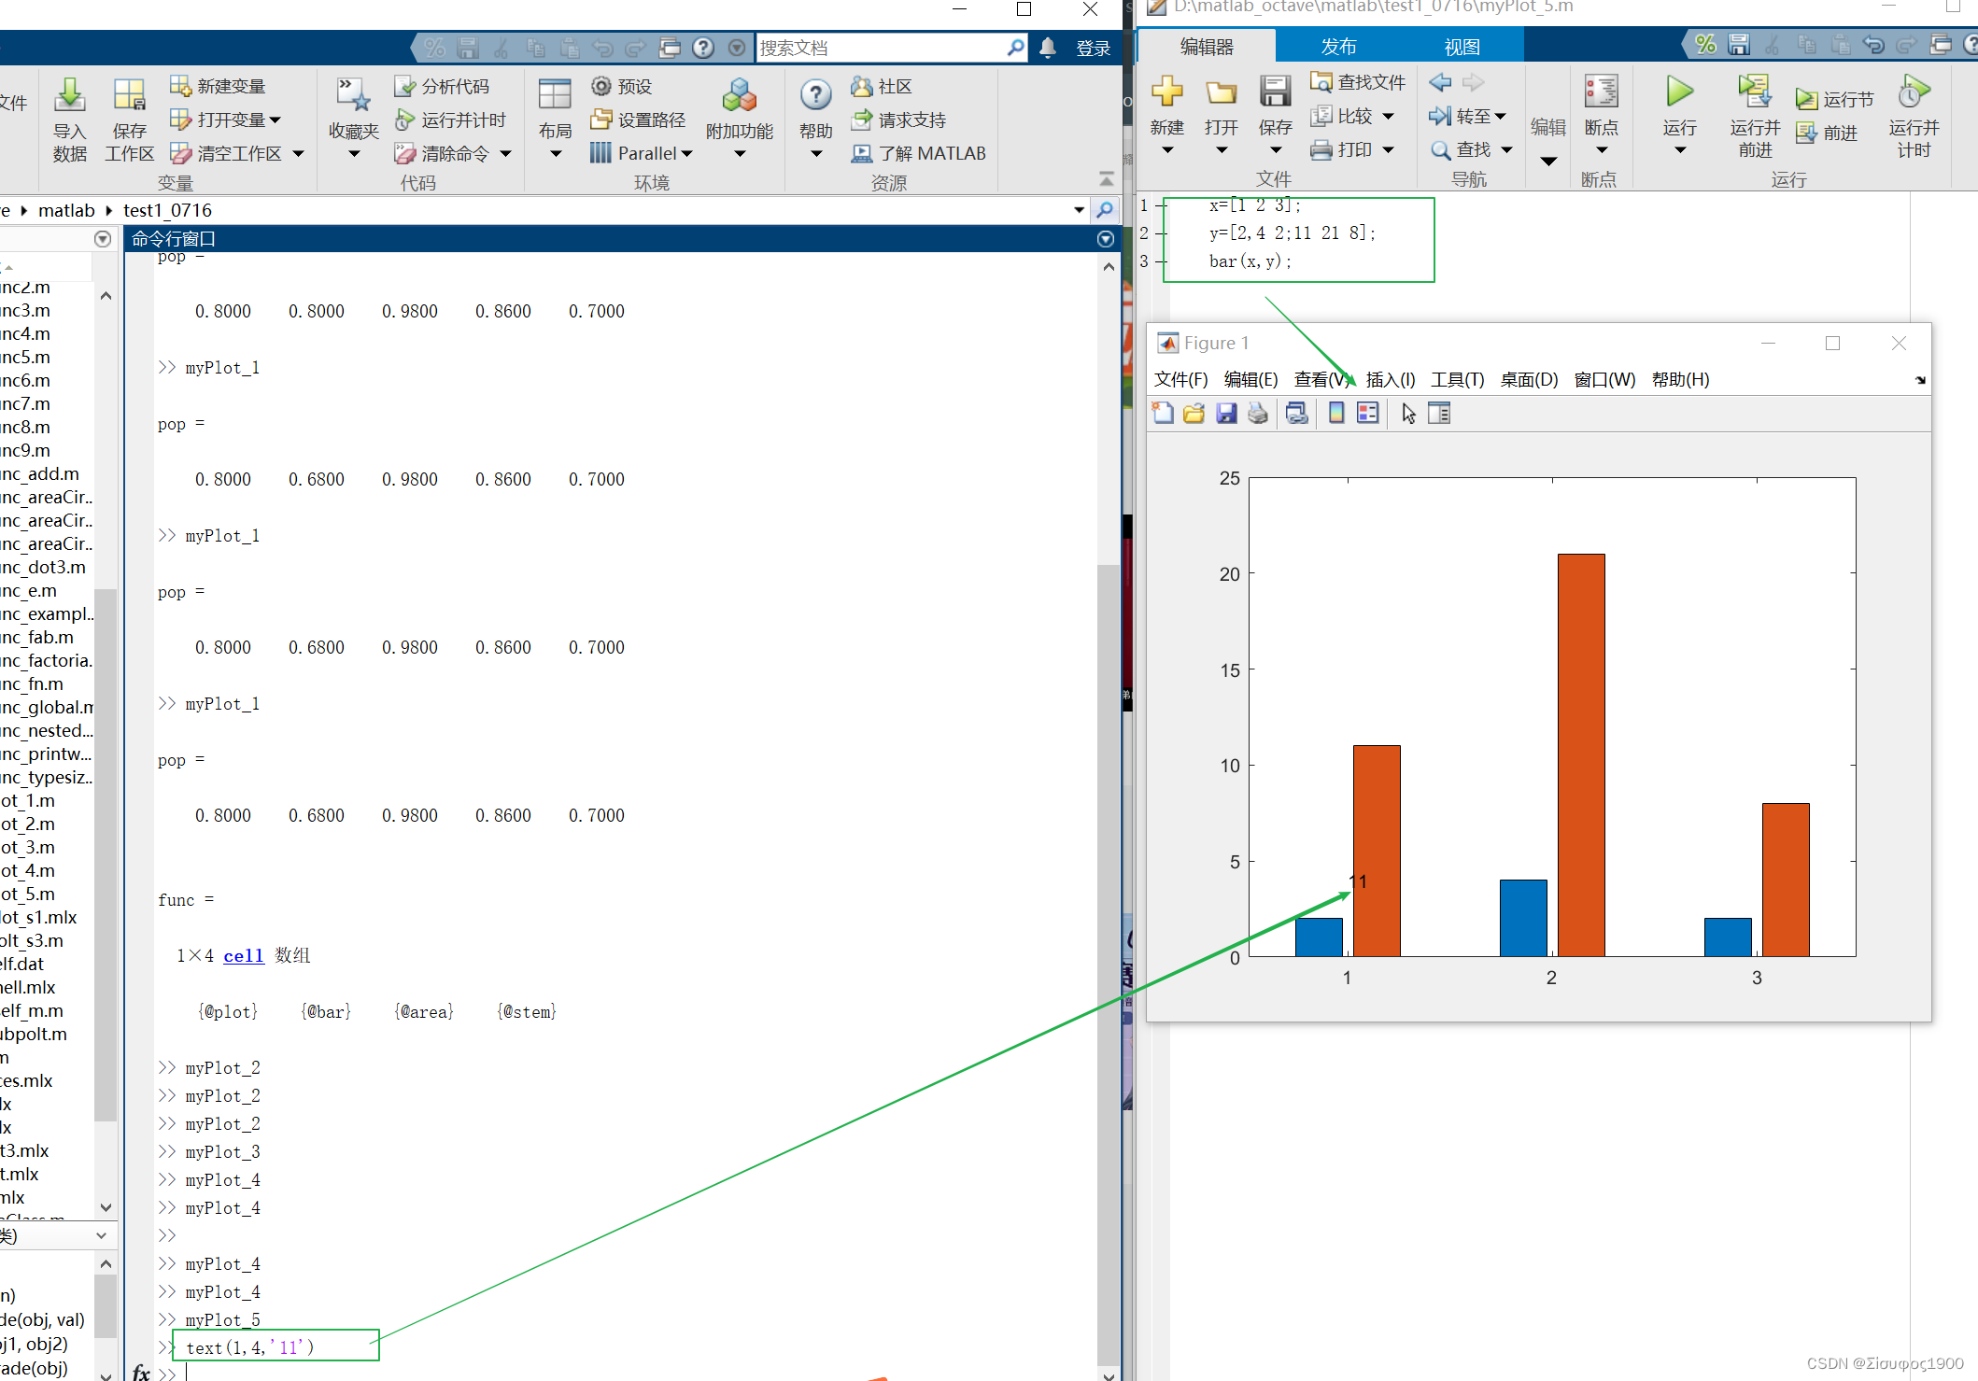Image resolution: width=1978 pixels, height=1381 pixels.
Task: Click the Analyze Code (分析代码) icon
Action: [x=404, y=86]
